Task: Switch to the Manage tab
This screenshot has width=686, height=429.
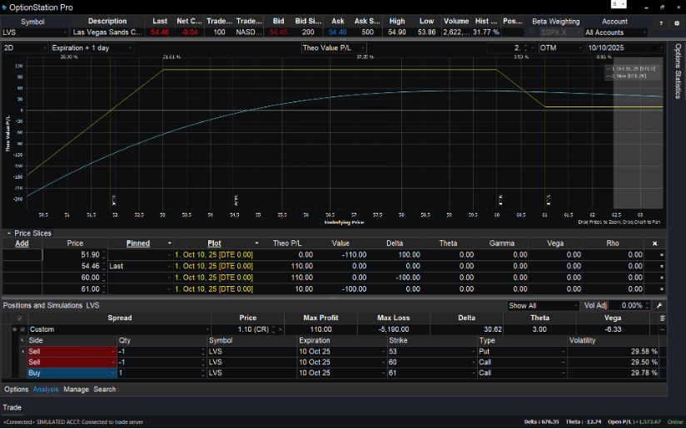Action: coord(76,389)
